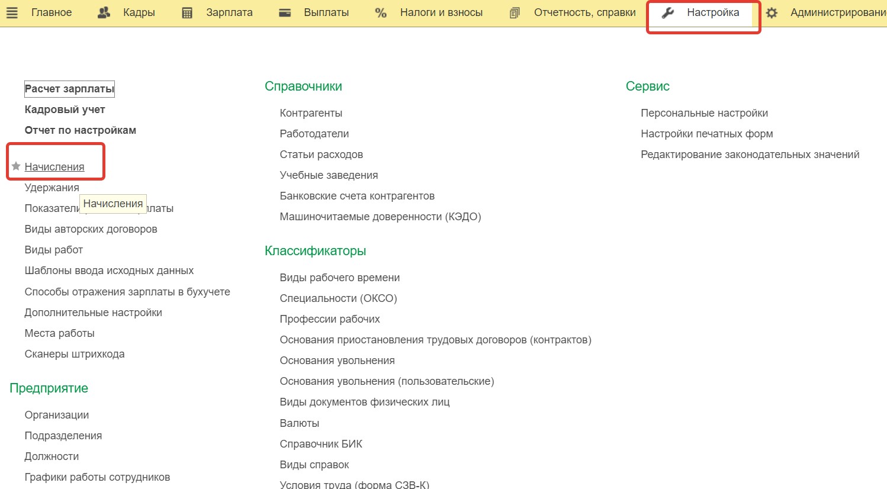Click the wrench icon beside Настройка
This screenshot has width=887, height=489.
click(x=668, y=12)
